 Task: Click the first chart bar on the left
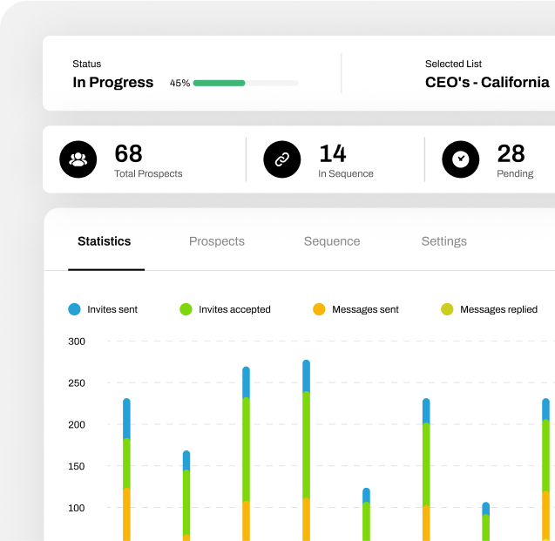pyautogui.click(x=126, y=470)
